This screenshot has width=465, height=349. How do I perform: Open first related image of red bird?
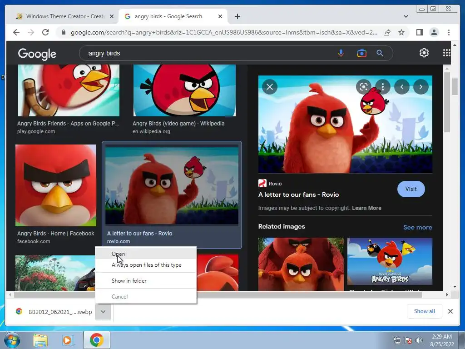(301, 264)
